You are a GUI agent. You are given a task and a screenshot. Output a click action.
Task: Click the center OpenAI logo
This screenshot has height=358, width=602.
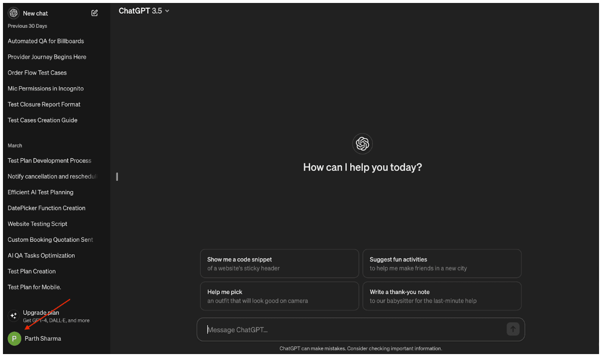[x=362, y=144]
